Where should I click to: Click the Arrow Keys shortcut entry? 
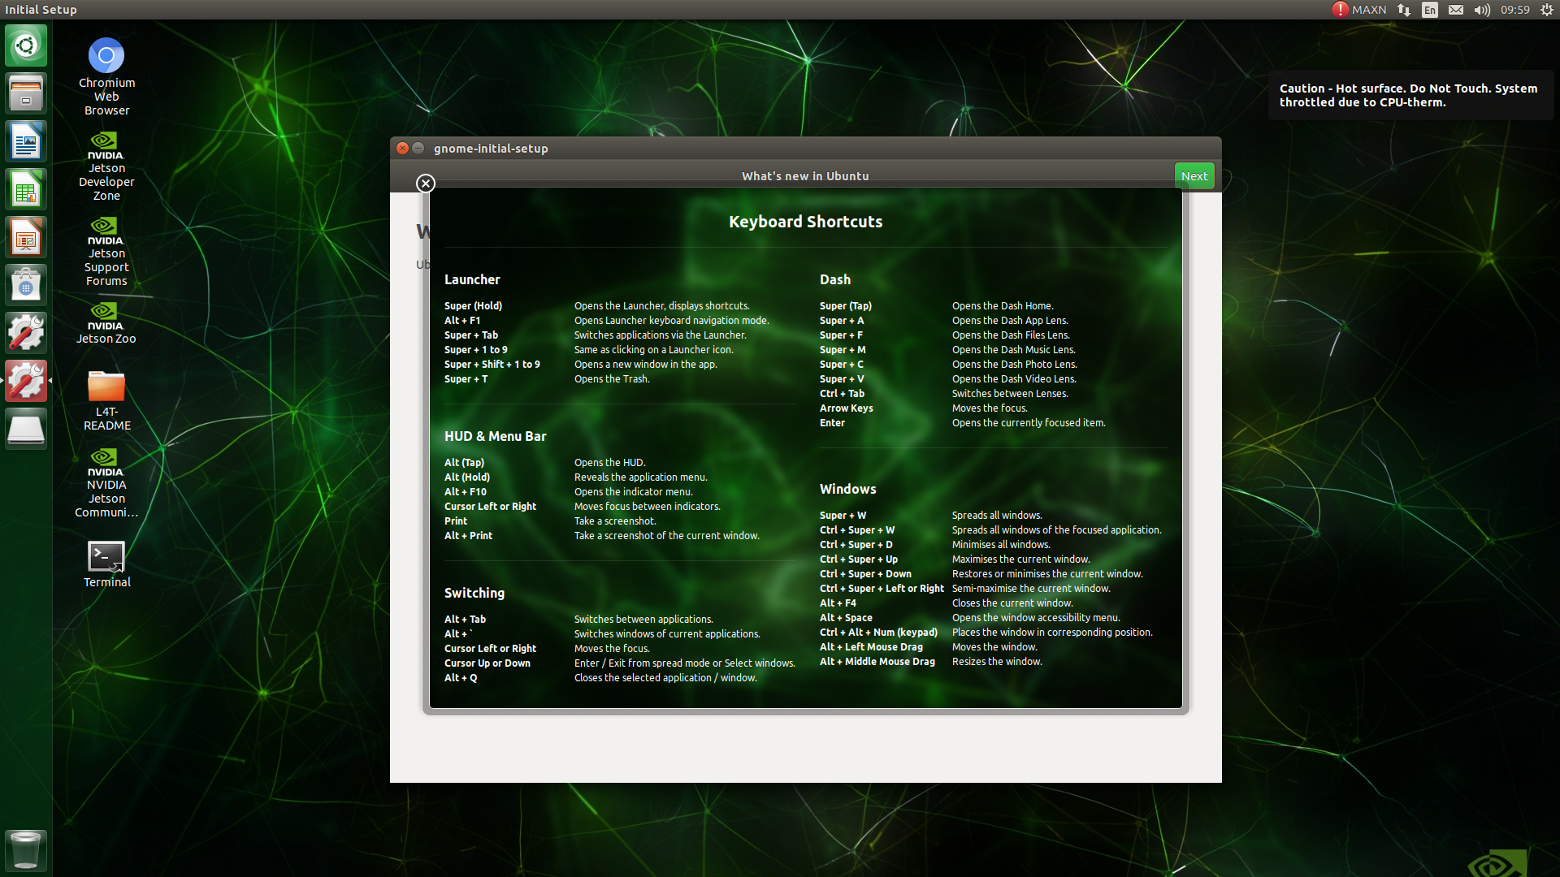click(x=846, y=408)
